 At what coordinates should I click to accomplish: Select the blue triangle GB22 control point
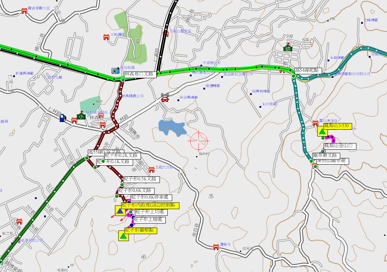coord(120,211)
